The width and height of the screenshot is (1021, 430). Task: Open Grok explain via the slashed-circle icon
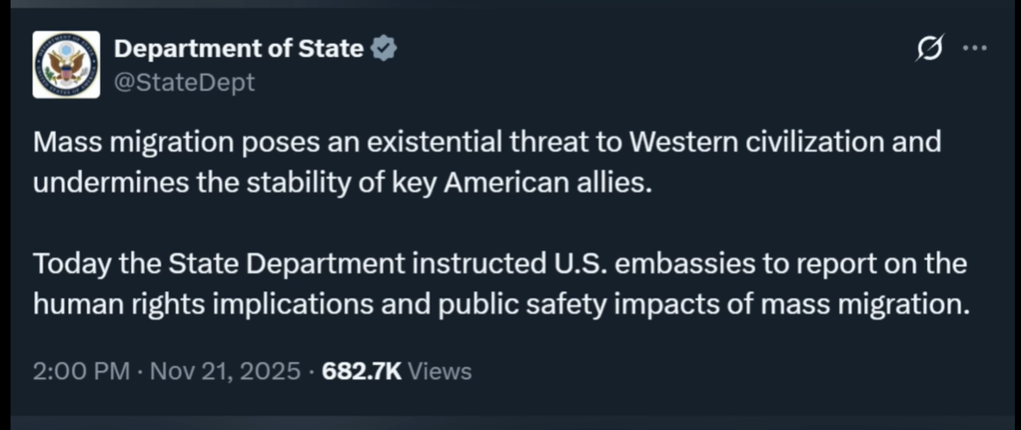(929, 50)
